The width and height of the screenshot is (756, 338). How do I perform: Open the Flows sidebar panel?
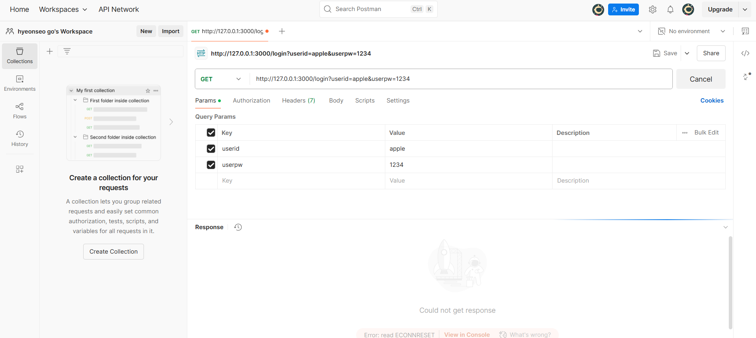click(20, 111)
